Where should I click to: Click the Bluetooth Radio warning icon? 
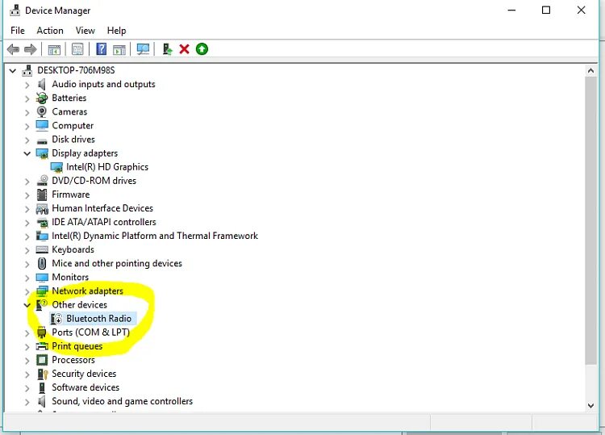point(56,319)
